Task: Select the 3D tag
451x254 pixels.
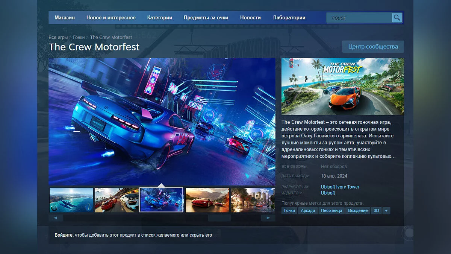Action: [x=376, y=211]
